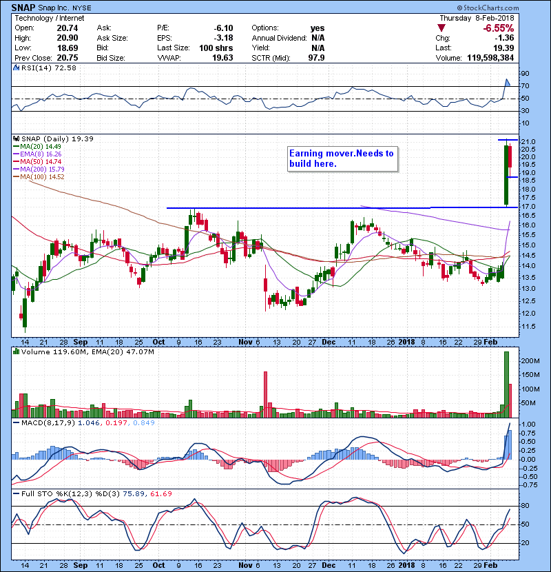This screenshot has height=572, width=551.
Task: Click the MA(50) 14.74 legend entry
Action: (37, 161)
